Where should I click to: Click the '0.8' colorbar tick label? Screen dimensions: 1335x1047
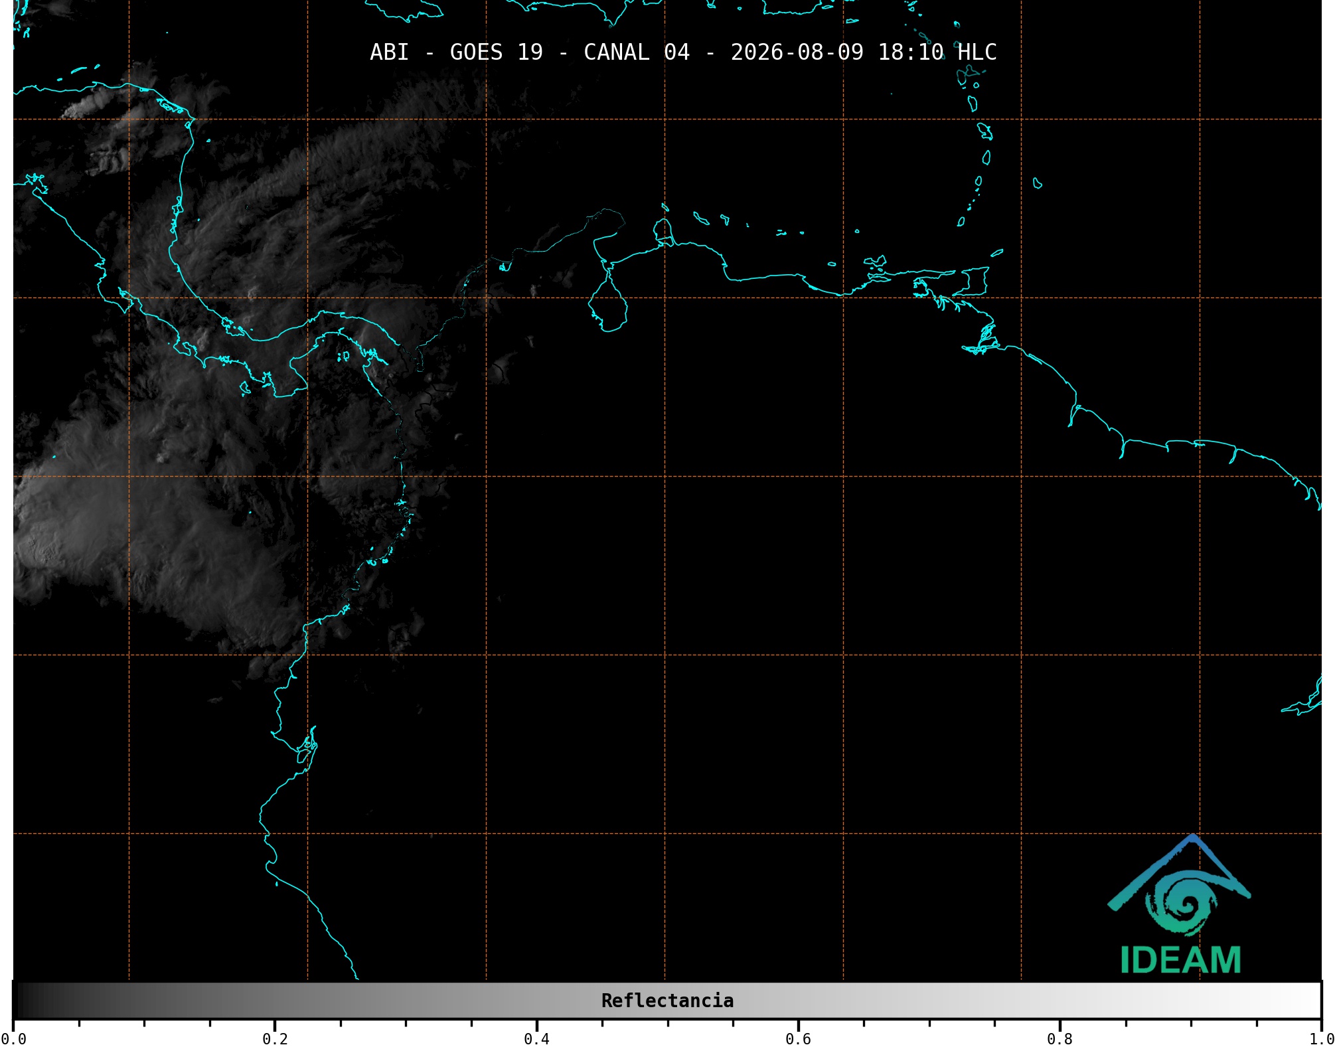click(1060, 1038)
